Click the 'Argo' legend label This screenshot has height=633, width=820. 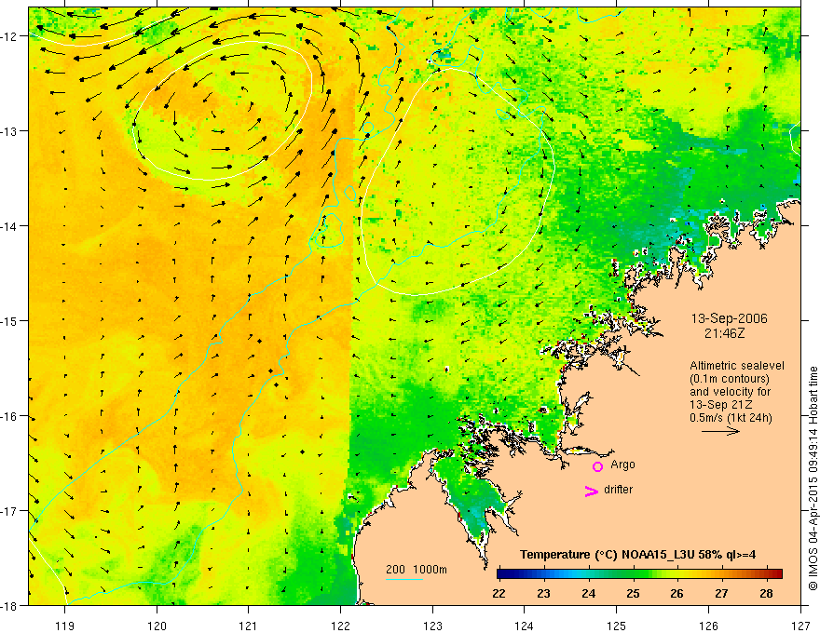click(x=622, y=465)
